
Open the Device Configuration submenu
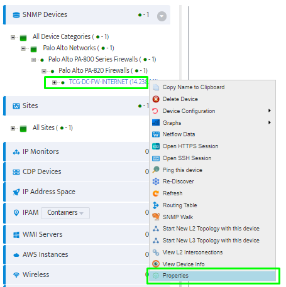click(x=212, y=111)
